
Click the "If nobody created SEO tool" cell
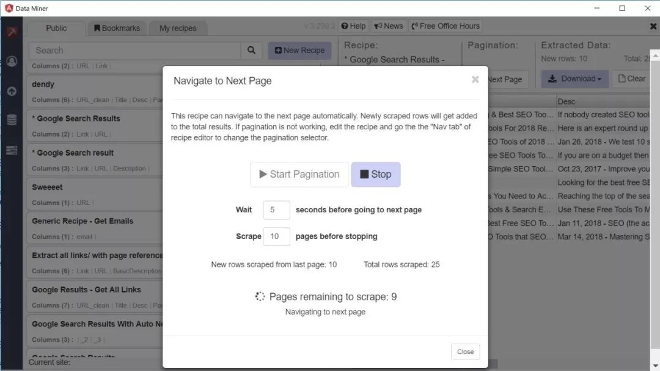pyautogui.click(x=603, y=115)
